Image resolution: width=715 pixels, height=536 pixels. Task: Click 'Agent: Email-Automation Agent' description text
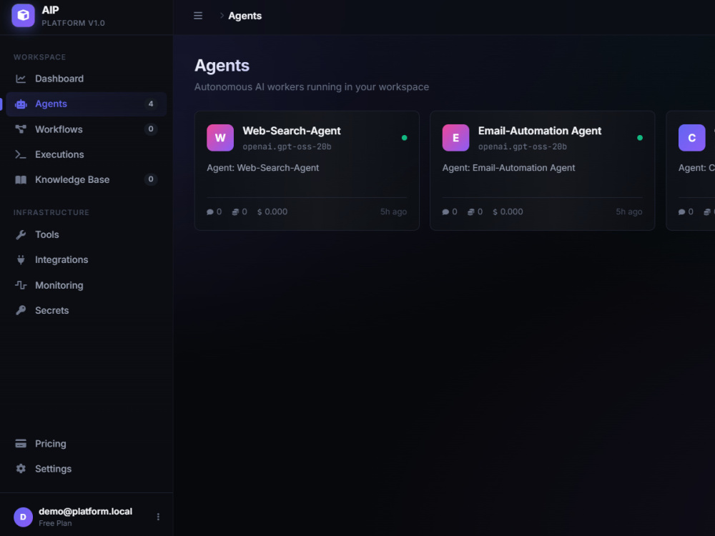pyautogui.click(x=508, y=168)
